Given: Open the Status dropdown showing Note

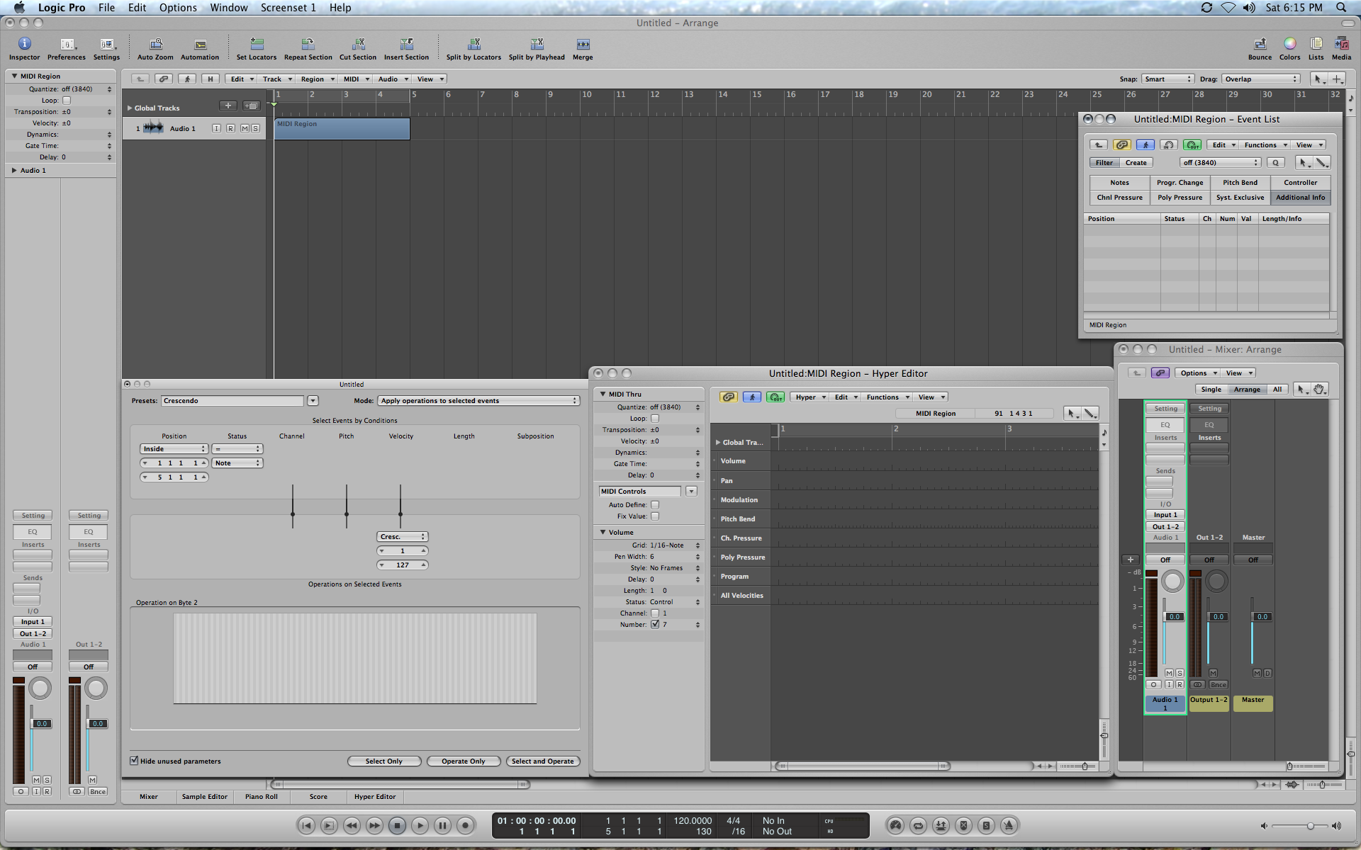Looking at the screenshot, I should click(x=237, y=463).
